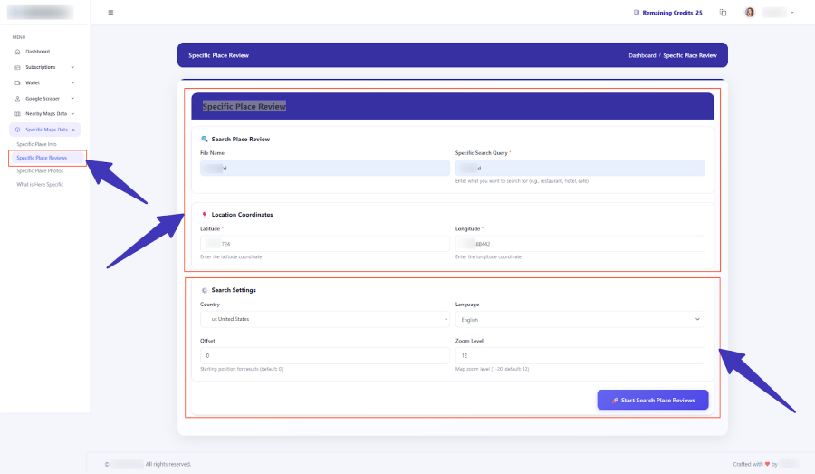
Task: Expand the Wallet menu chevron
Action: 72,83
